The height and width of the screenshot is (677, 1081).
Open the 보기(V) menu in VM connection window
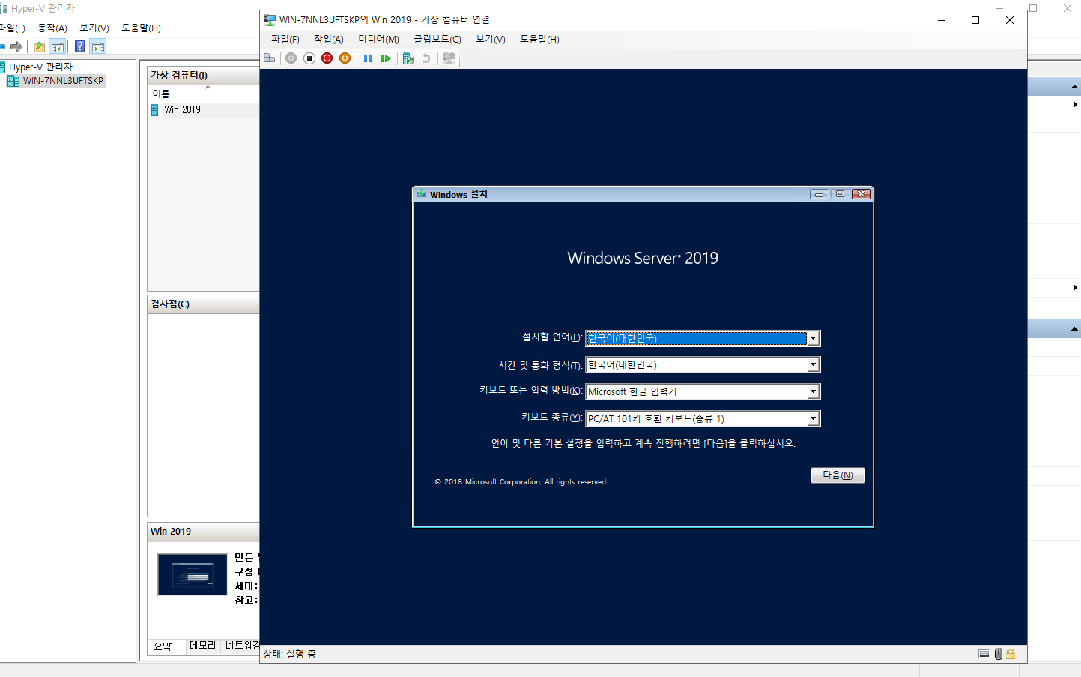coord(491,39)
